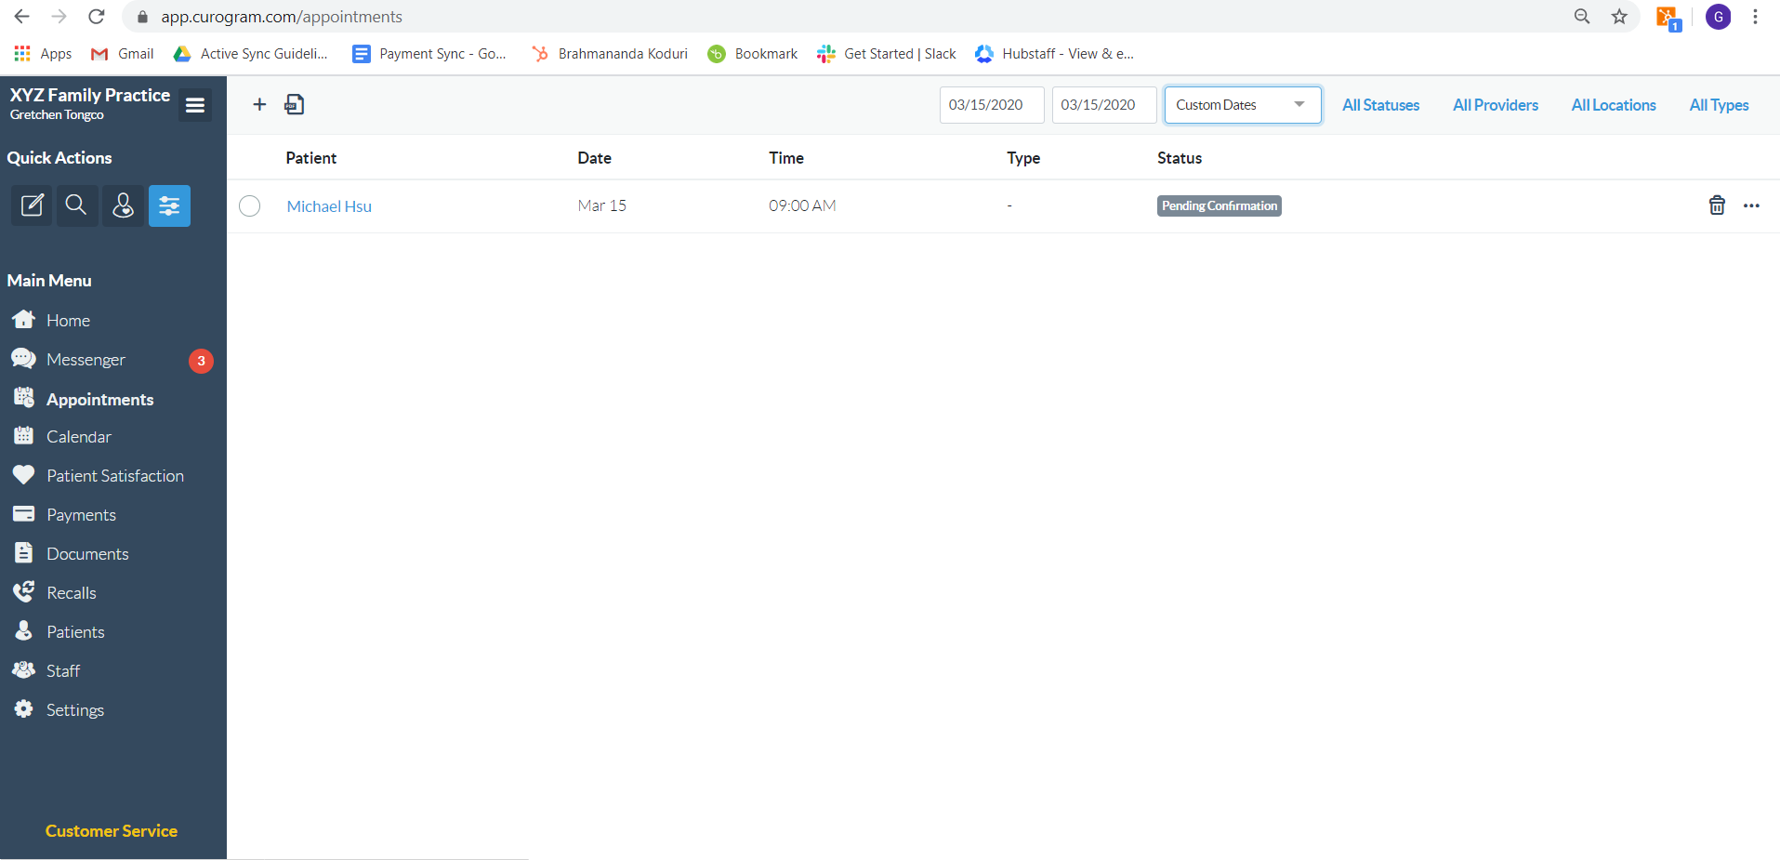Viewport: 1780px width, 860px height.
Task: Click the browser forward arrow
Action: tap(59, 17)
